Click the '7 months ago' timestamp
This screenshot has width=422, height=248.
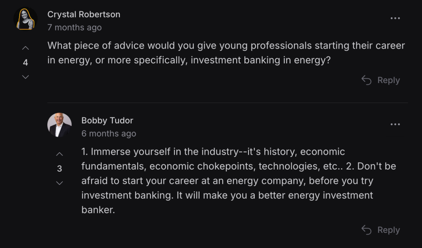click(x=75, y=28)
